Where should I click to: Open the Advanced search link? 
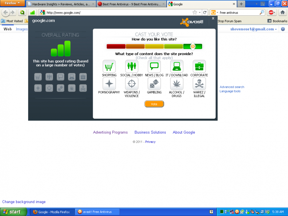(x=232, y=87)
